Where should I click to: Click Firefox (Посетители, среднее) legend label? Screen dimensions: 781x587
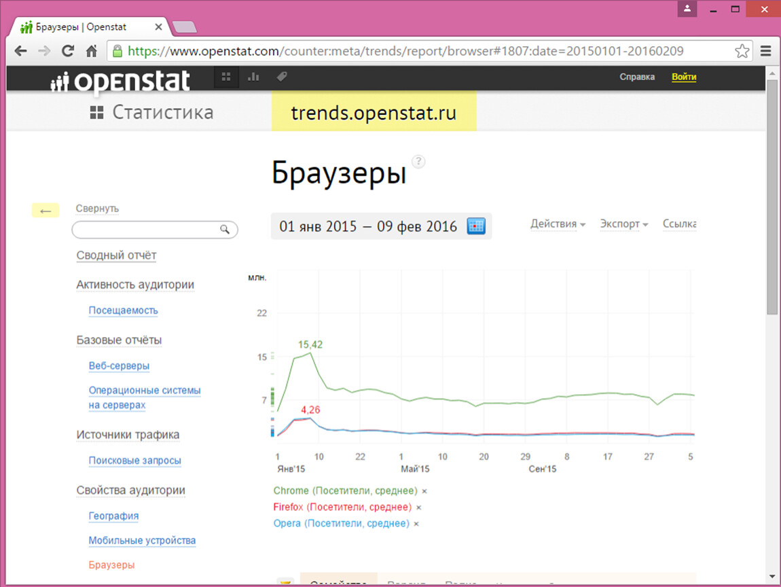(x=342, y=508)
